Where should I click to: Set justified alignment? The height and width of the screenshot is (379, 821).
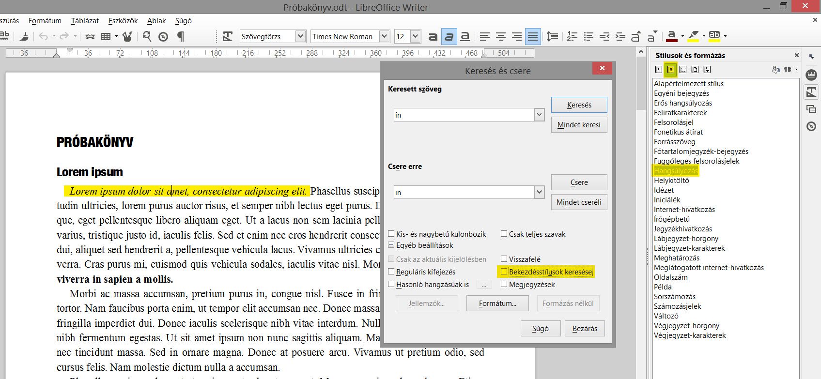[x=533, y=36]
